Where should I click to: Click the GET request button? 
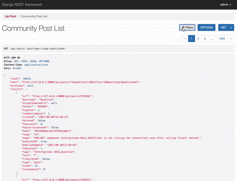[224, 28]
